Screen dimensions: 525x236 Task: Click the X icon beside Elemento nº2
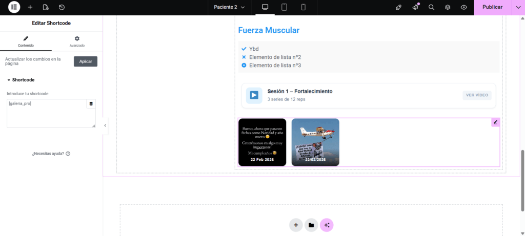(x=244, y=57)
